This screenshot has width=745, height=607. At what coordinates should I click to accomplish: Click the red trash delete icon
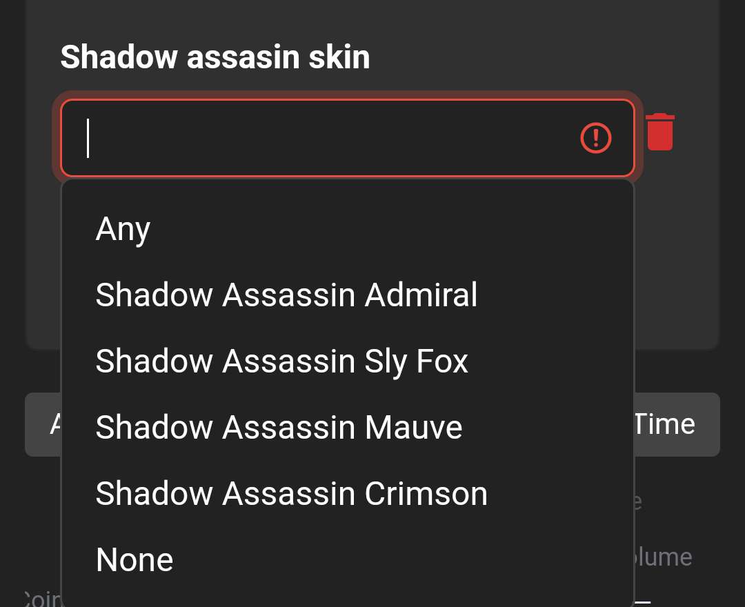[x=660, y=132]
